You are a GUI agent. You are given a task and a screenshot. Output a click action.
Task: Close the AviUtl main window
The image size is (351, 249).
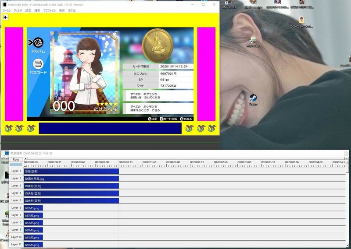click(x=214, y=4)
